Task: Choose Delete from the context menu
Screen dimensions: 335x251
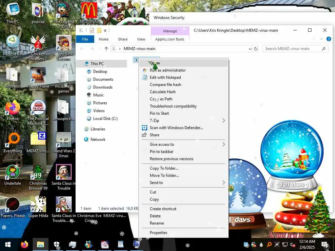Action: tap(184, 216)
